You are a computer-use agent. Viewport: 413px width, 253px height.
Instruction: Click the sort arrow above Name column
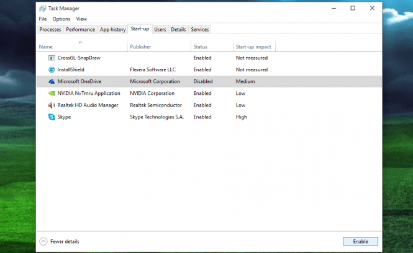(80, 42)
